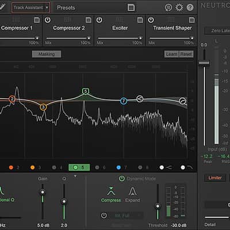The height and width of the screenshot is (230, 230).
Task: Select blue EQ node 7 on the curve
Action: (124, 101)
